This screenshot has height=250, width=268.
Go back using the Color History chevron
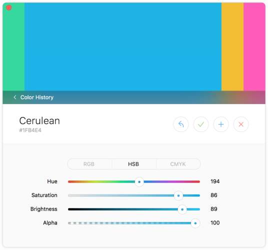15,97
